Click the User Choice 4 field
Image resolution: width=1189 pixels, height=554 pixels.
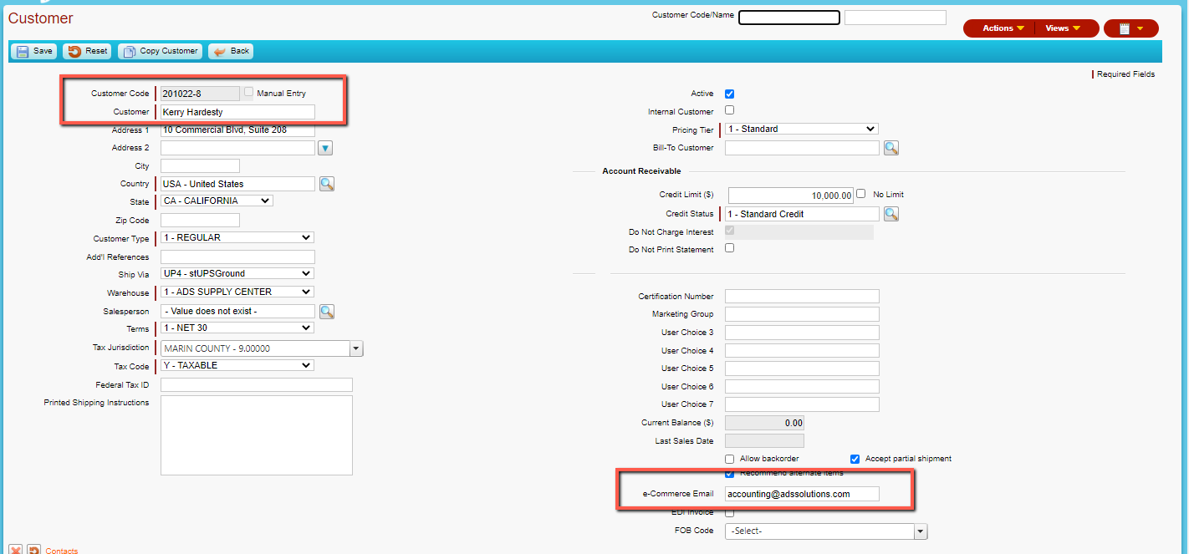pos(802,351)
